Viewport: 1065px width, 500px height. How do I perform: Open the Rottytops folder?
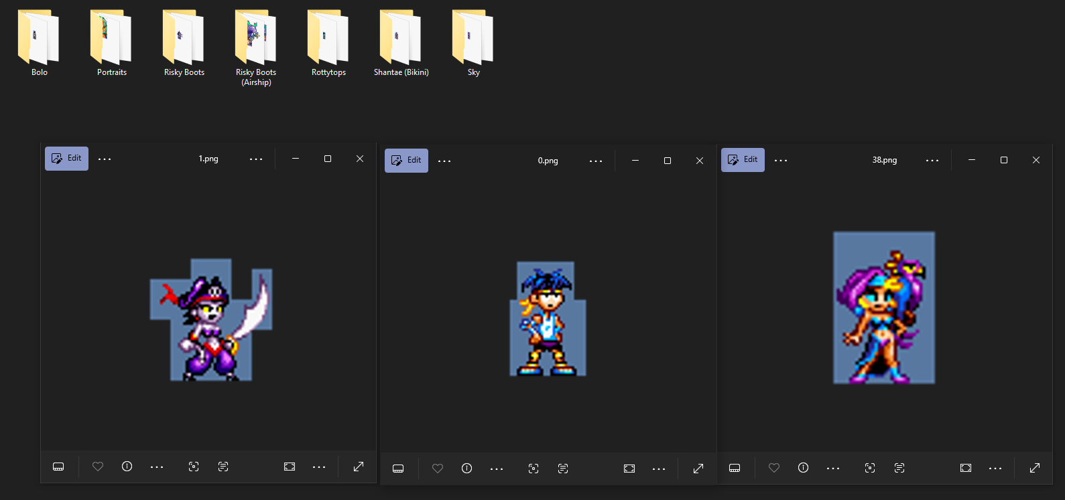[328, 41]
